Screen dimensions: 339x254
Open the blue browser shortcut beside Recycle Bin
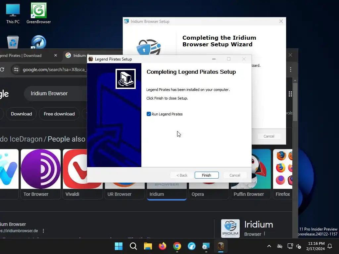tap(38, 42)
